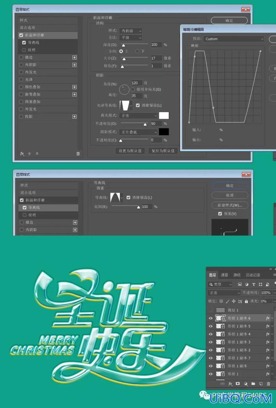Screen dimensions: 276x408
Task: Hide layer 形状 1 副本 7
Action: coord(211,358)
